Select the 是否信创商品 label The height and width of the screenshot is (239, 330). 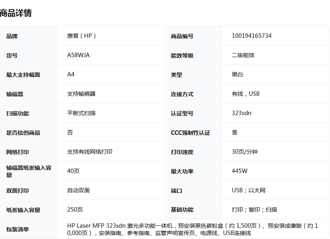pos(23,133)
